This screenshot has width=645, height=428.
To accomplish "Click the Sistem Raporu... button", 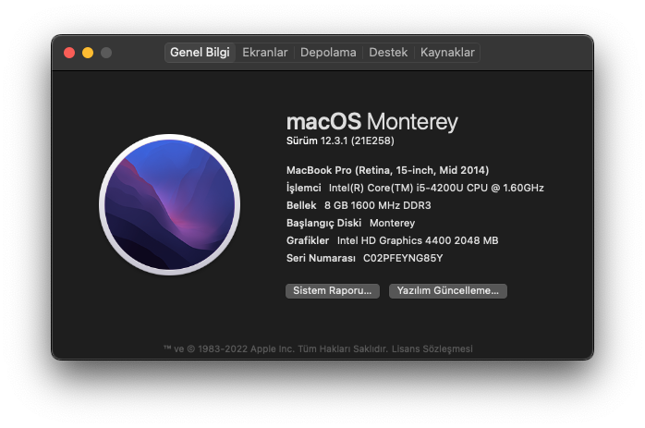I will [333, 291].
